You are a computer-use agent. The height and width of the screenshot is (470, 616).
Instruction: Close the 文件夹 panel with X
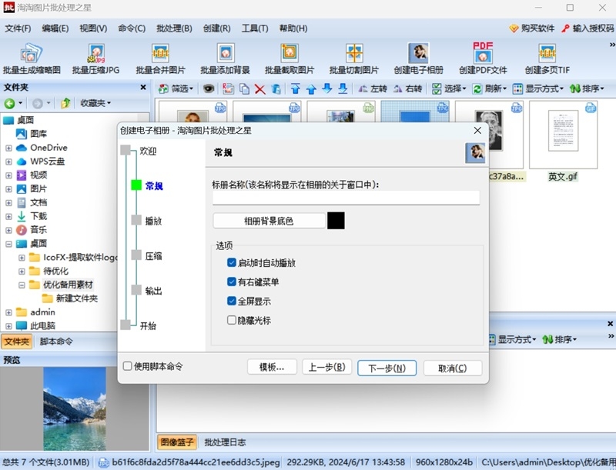point(143,88)
